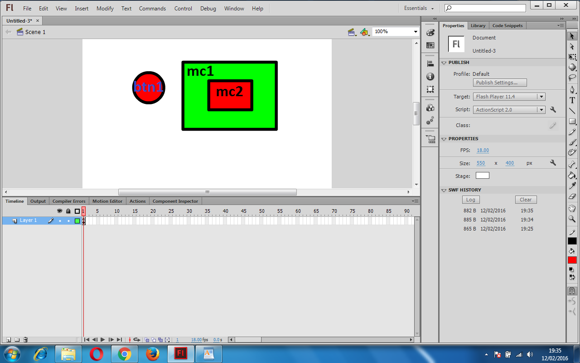
Task: Select the Subselection tool
Action: pos(572,46)
